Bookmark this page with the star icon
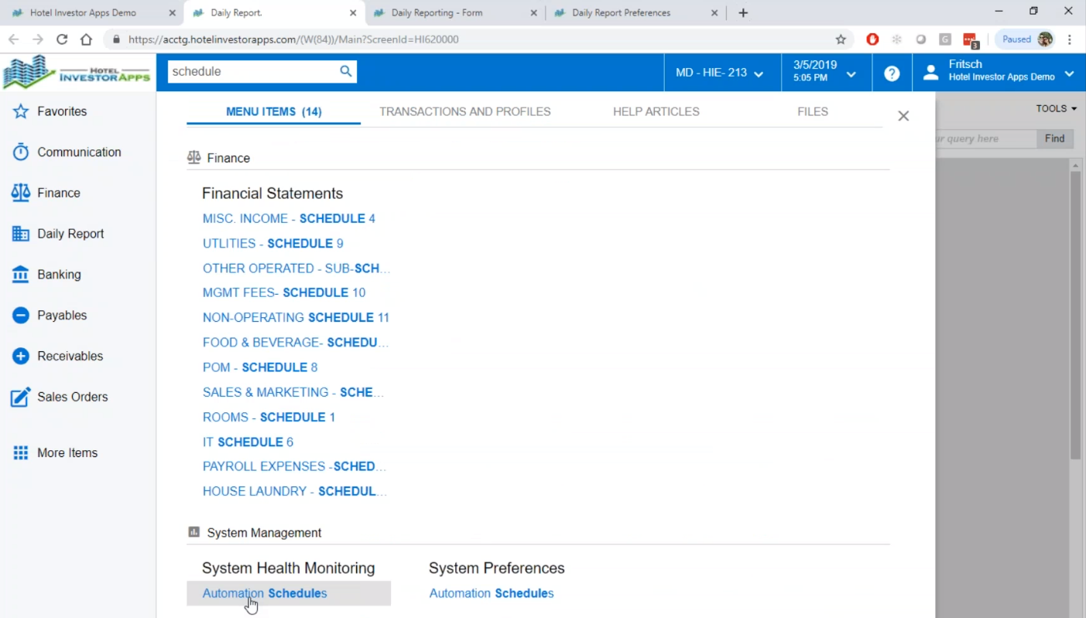1086x618 pixels. point(841,39)
